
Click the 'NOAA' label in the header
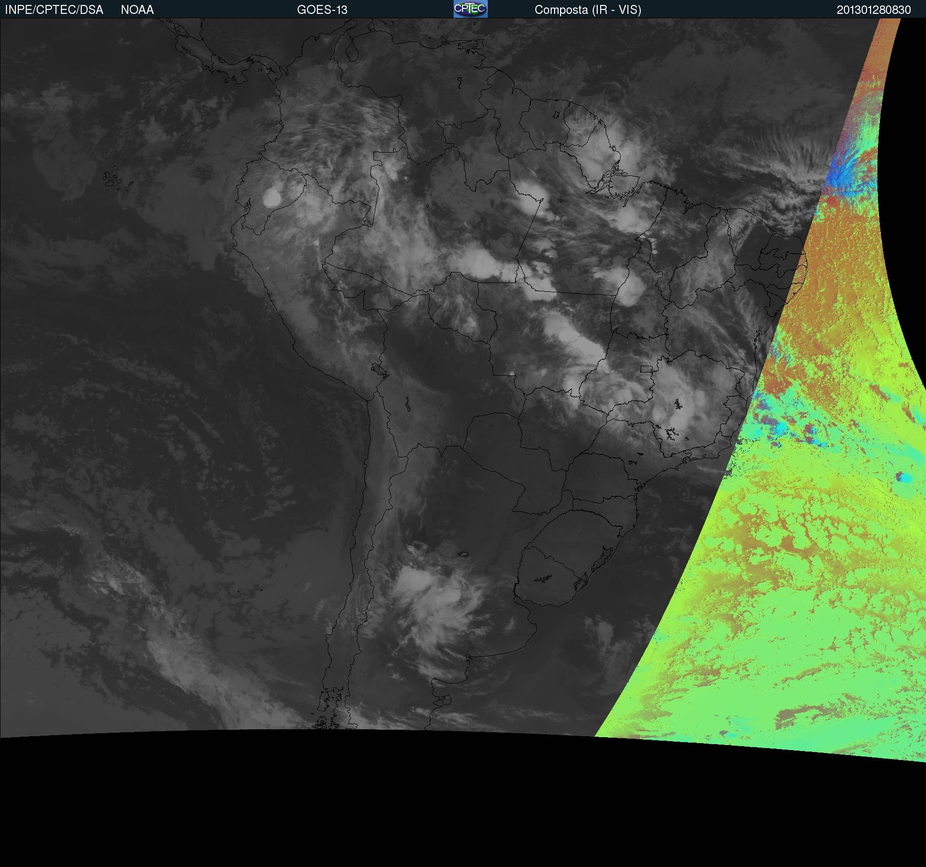point(137,10)
